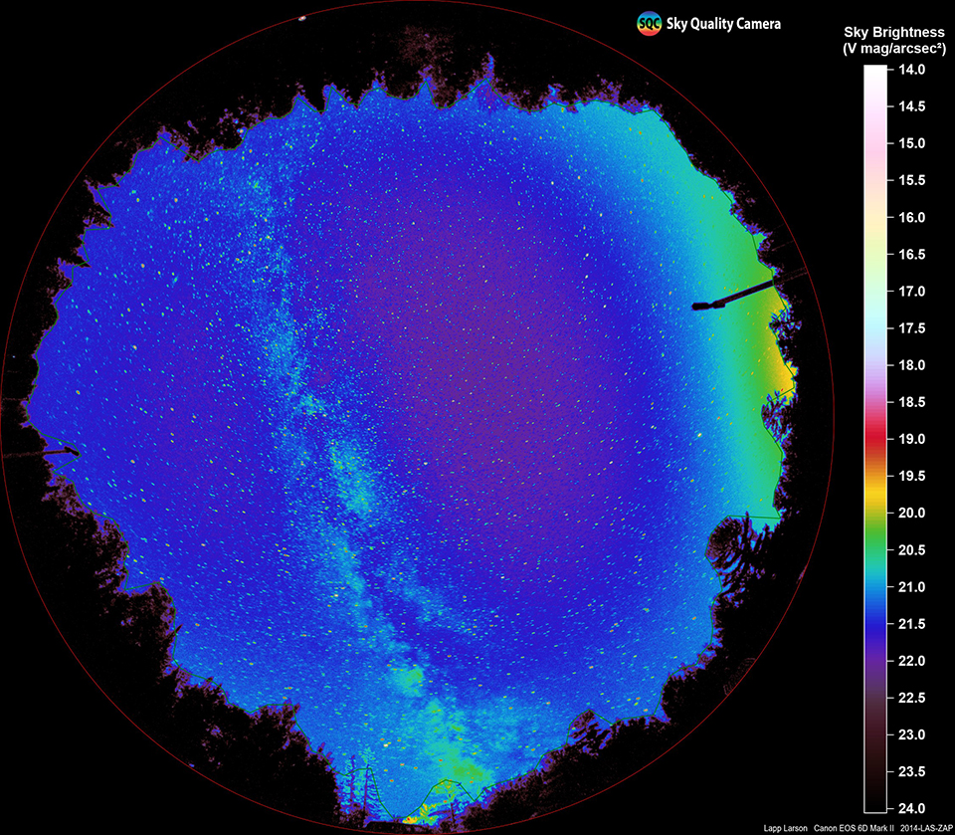The height and width of the screenshot is (835, 955).
Task: Select the 14.0 label on brightness scale
Action: 912,70
